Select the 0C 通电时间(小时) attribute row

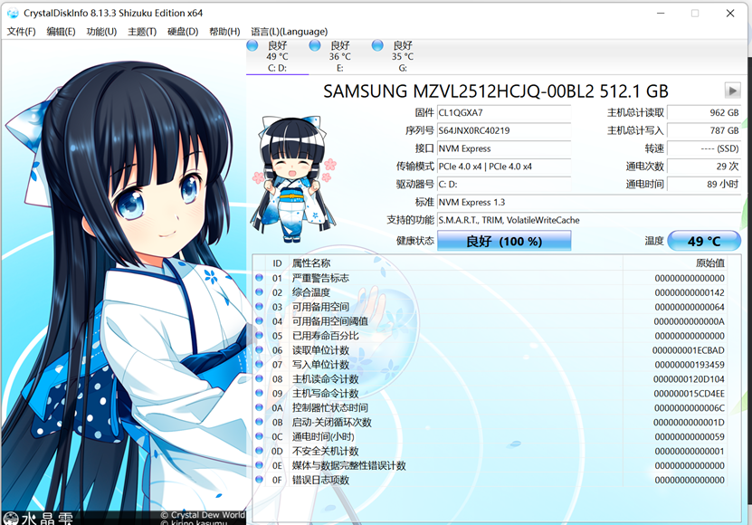coord(490,436)
